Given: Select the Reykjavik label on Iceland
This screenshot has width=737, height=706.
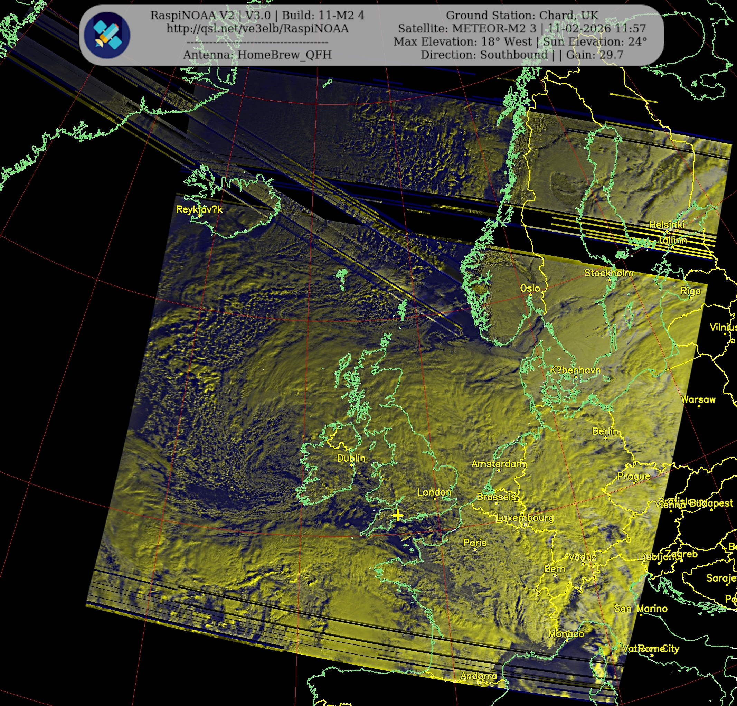Looking at the screenshot, I should (x=199, y=209).
